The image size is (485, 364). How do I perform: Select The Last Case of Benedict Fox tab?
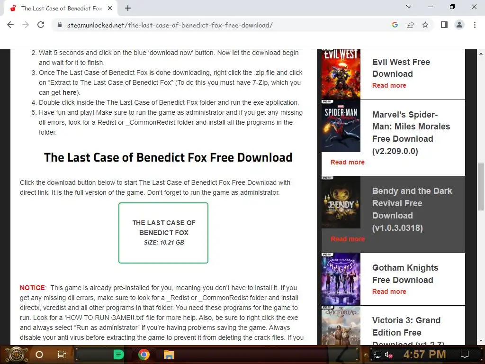click(x=61, y=9)
